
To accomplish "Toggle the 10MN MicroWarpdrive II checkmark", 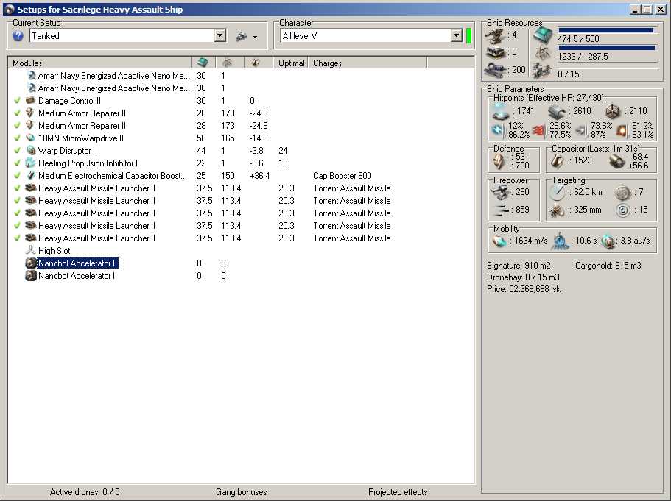I will pos(17,138).
